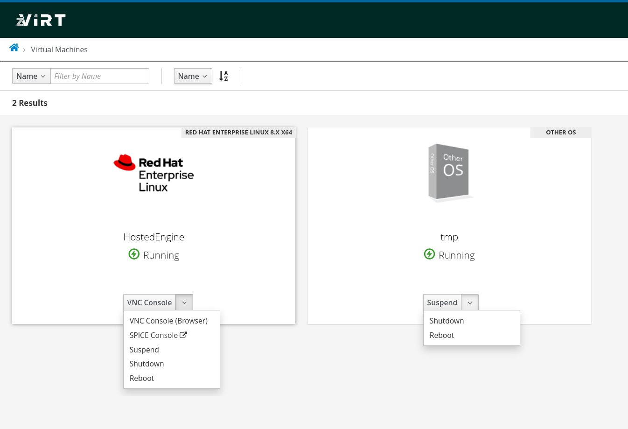Image resolution: width=628 pixels, height=429 pixels.
Task: Collapse HostedEngine actions dropdown arrow
Action: pyautogui.click(x=184, y=302)
